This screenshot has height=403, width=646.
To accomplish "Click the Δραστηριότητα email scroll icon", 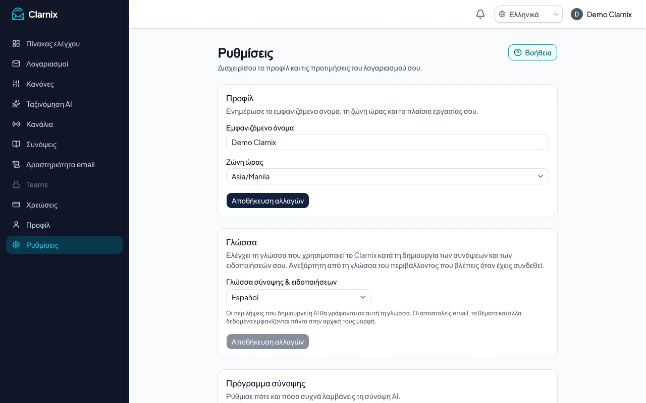I will tap(16, 164).
